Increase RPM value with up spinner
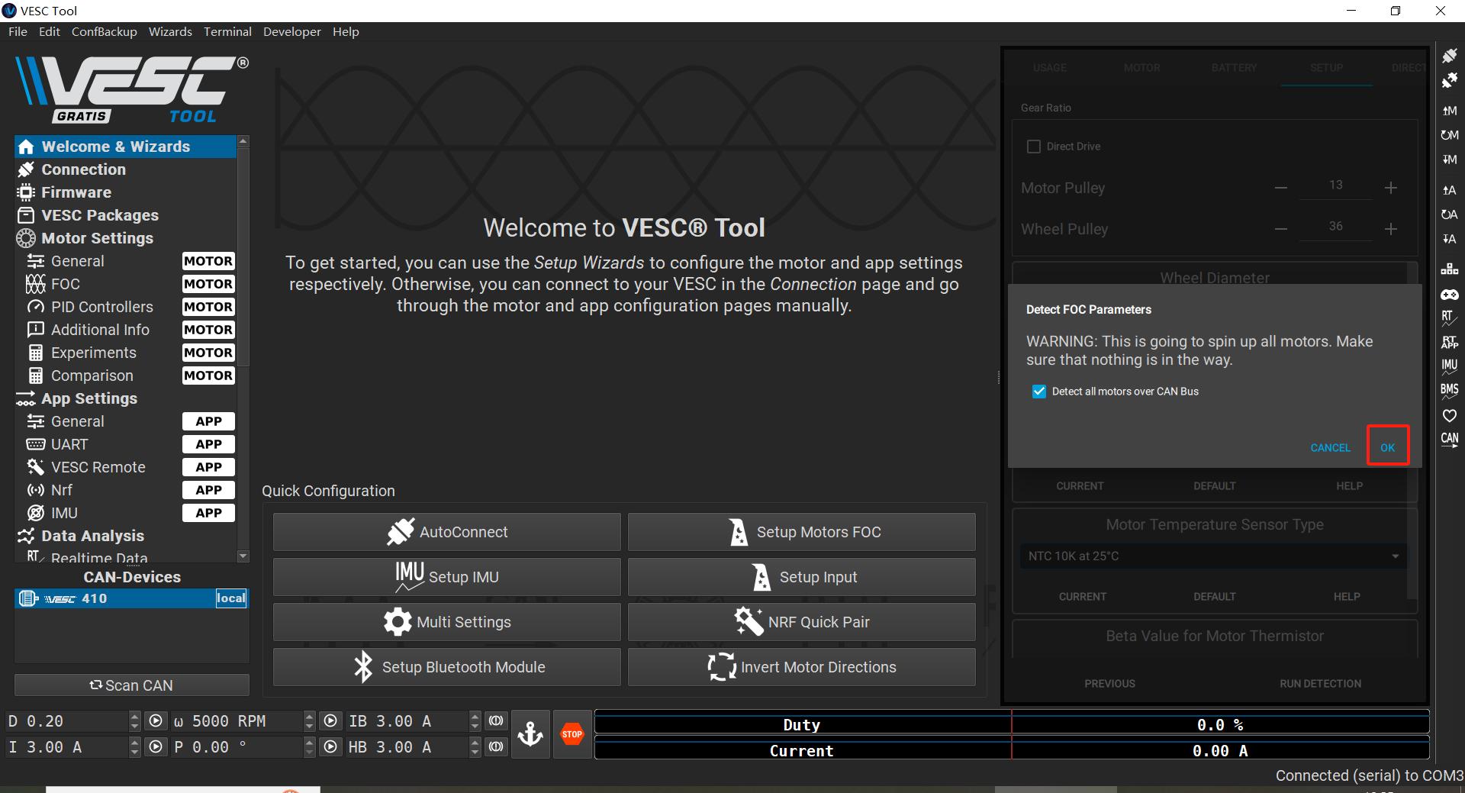 tap(309, 717)
